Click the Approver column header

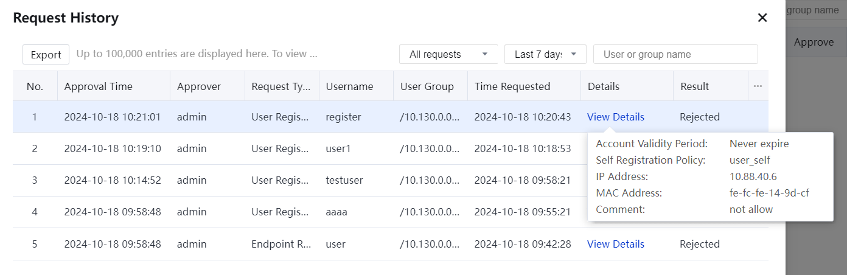199,86
